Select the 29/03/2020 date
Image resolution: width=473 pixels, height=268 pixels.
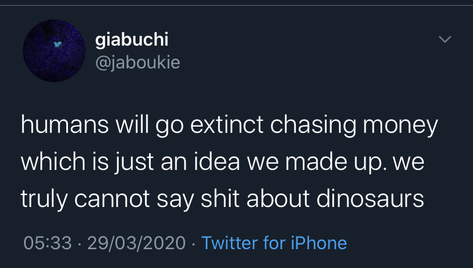[137, 243]
